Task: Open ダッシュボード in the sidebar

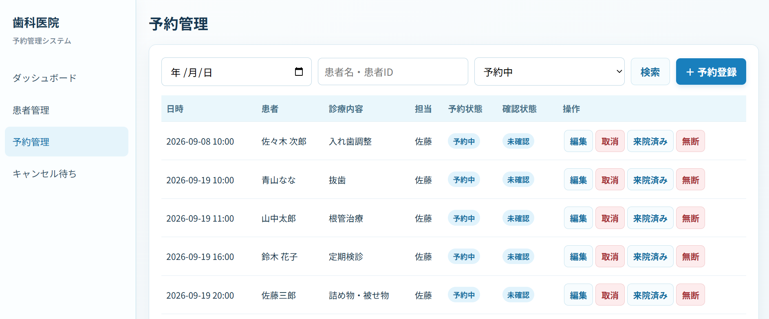Action: (x=44, y=78)
